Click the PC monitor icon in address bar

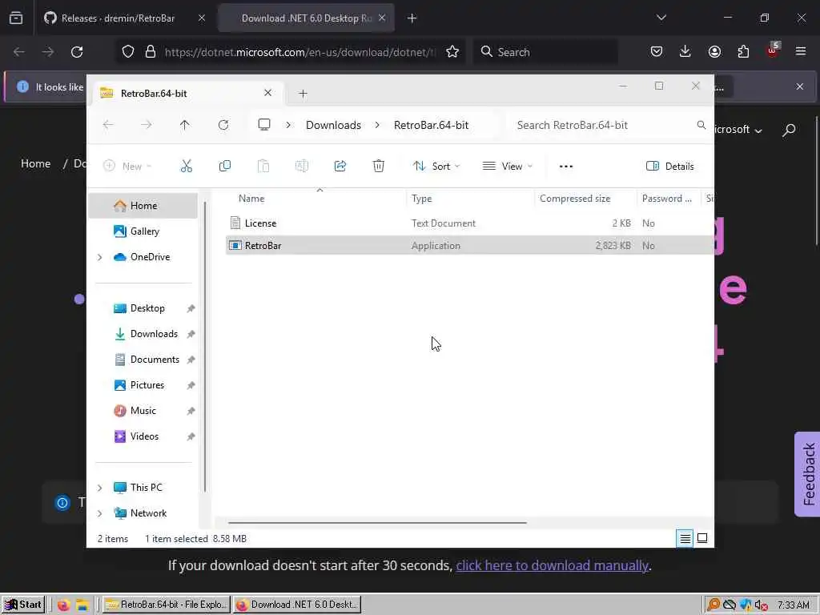coord(264,125)
